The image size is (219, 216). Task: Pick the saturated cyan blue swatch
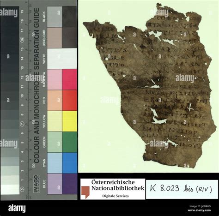point(70,163)
